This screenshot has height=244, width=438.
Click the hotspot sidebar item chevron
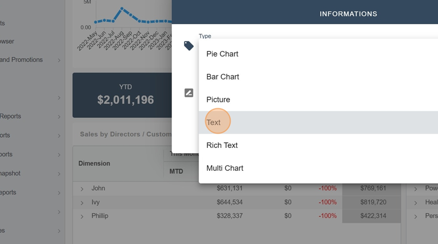coord(59,174)
